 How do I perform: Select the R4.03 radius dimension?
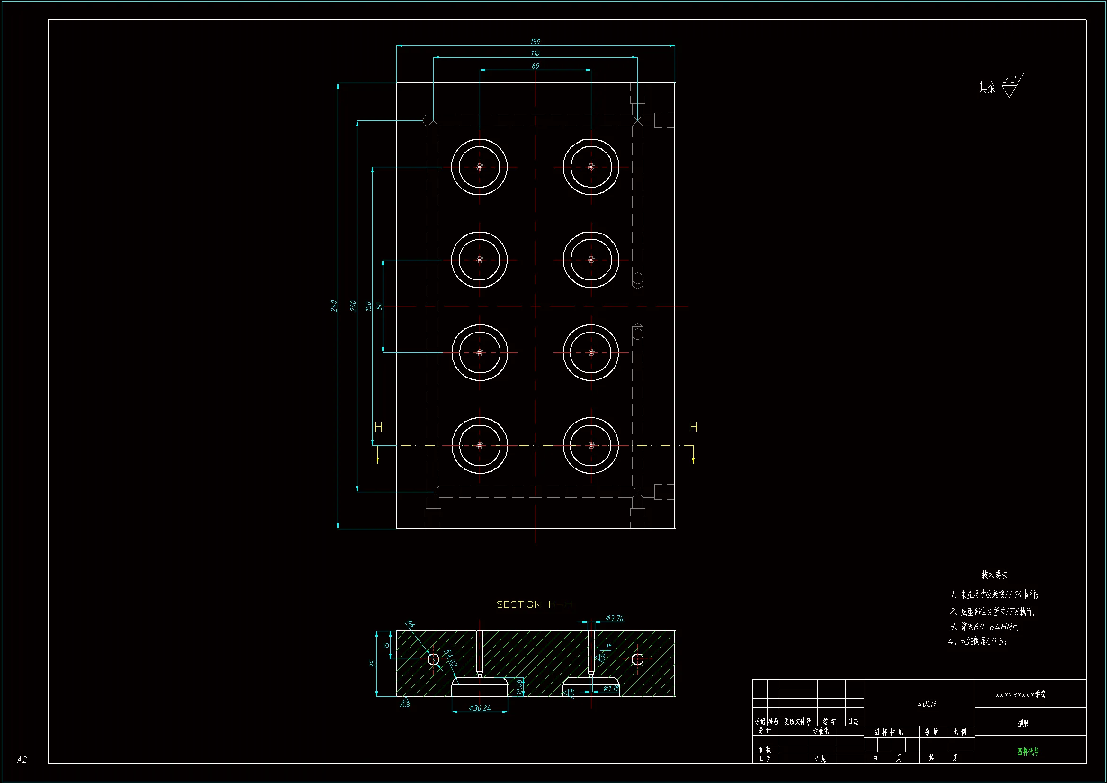(451, 657)
